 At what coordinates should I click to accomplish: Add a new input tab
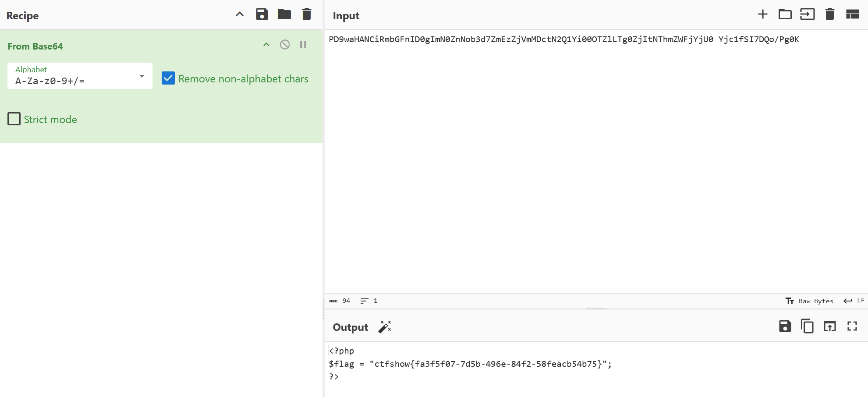[x=763, y=14]
